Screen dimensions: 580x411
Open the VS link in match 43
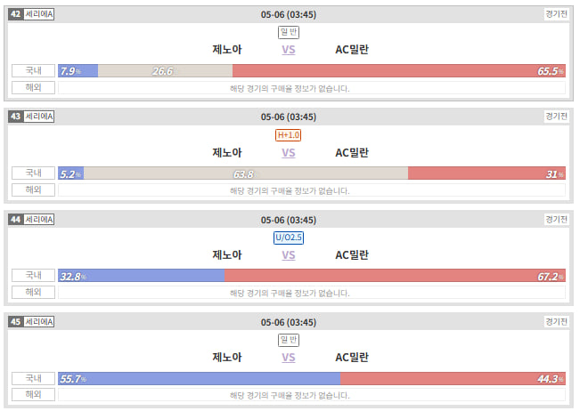click(289, 152)
